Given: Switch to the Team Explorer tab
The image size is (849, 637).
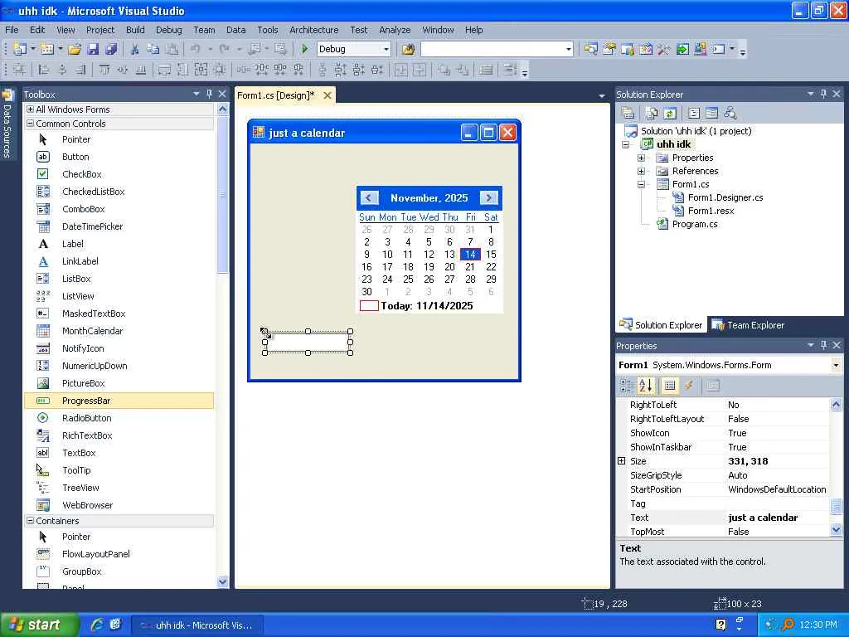Looking at the screenshot, I should point(749,325).
